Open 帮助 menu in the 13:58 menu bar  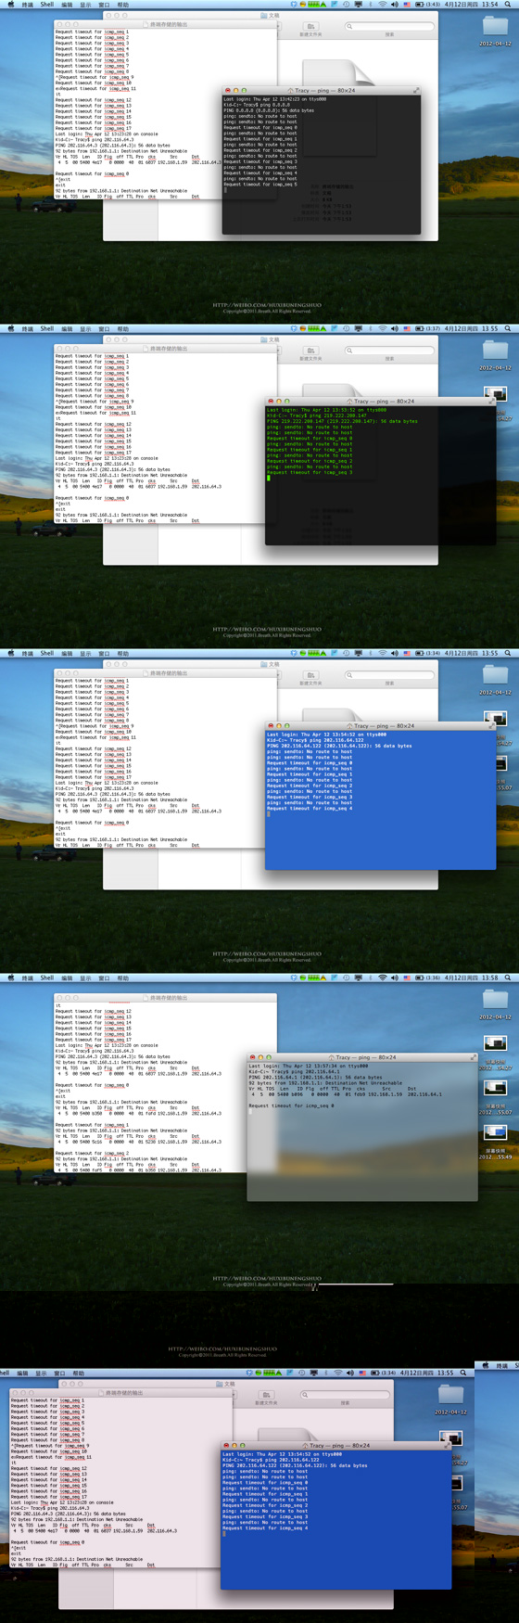(122, 978)
